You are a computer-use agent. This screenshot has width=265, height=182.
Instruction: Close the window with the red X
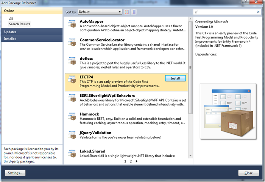pos(256,2)
